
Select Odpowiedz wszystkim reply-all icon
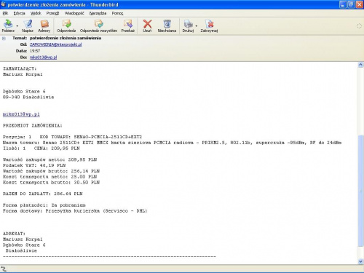click(98, 26)
